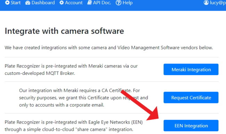
Task: Click the Eagle Eye Networks description text
Action: coord(74,126)
